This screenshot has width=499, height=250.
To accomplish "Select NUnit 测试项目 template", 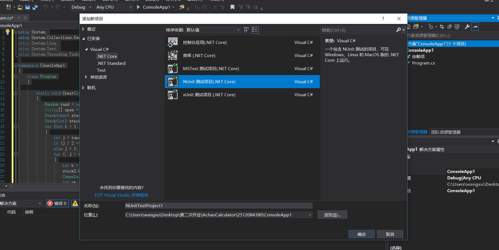I will coord(242,82).
